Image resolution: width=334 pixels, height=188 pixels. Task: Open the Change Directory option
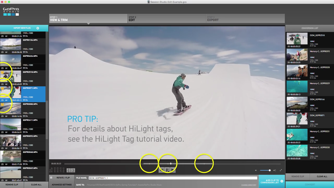249,185
